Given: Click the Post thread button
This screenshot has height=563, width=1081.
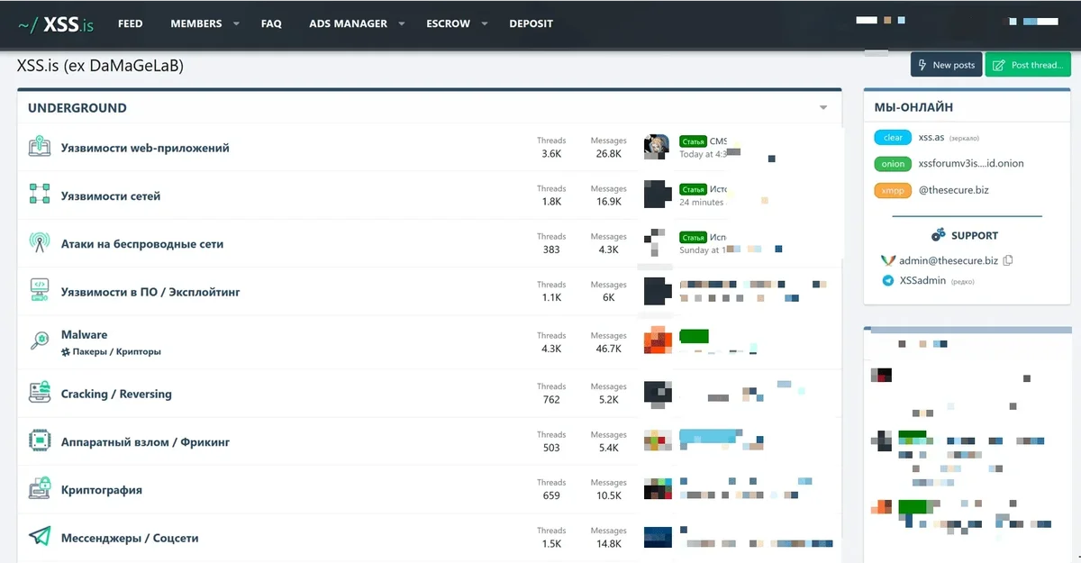Looking at the screenshot, I should click(x=1028, y=65).
